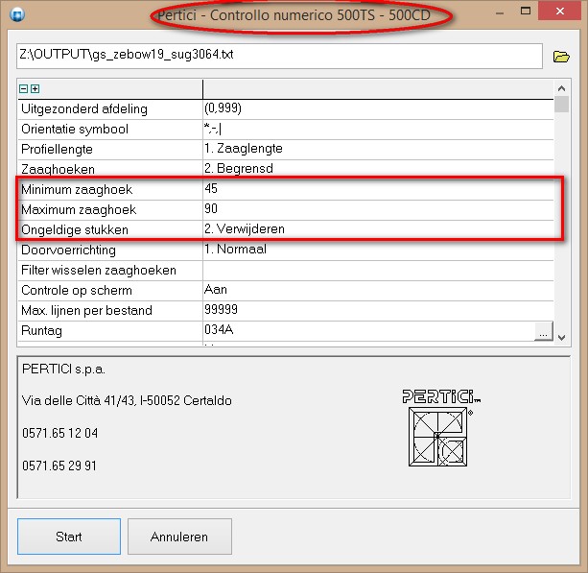Click the scrollbar thumb of settings list
The height and width of the screenshot is (573, 588).
(x=561, y=105)
